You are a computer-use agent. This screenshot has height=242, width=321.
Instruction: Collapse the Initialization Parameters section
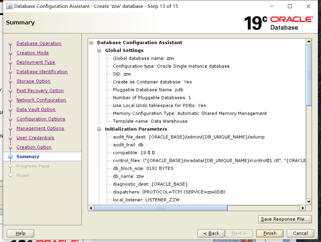coord(99,129)
